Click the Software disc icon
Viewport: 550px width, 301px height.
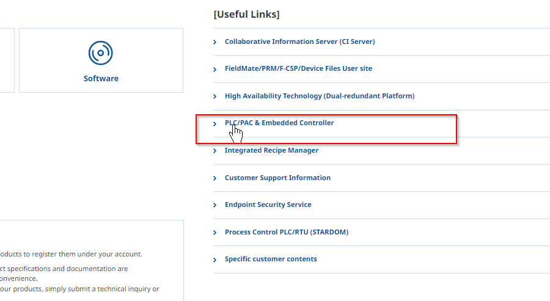101,53
